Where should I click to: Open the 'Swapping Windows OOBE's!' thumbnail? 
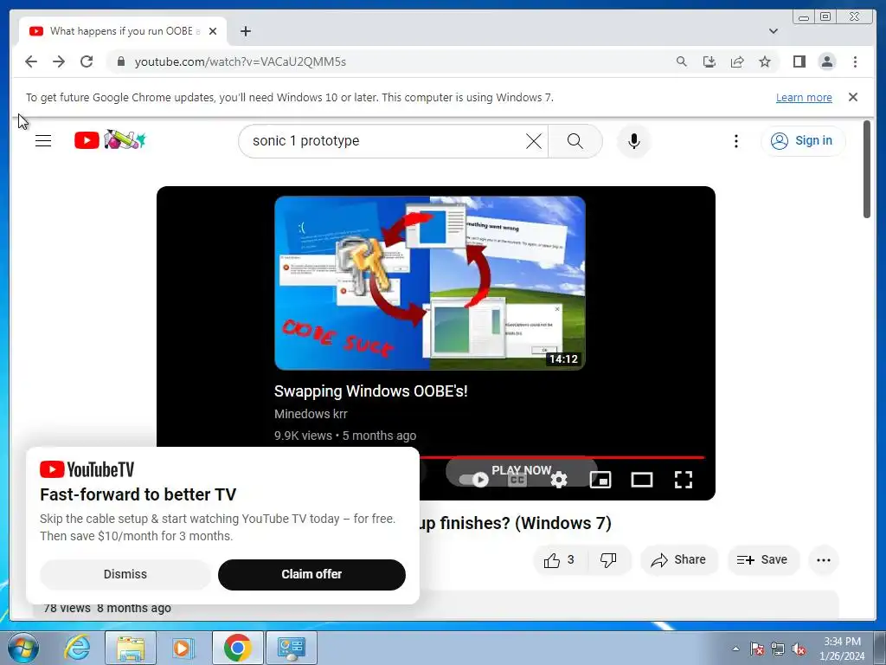click(x=430, y=283)
